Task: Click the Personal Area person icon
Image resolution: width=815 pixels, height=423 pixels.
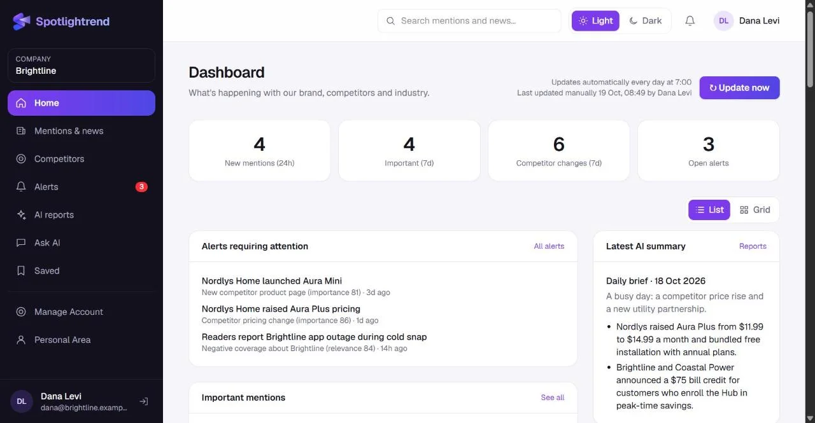Action: pyautogui.click(x=21, y=340)
